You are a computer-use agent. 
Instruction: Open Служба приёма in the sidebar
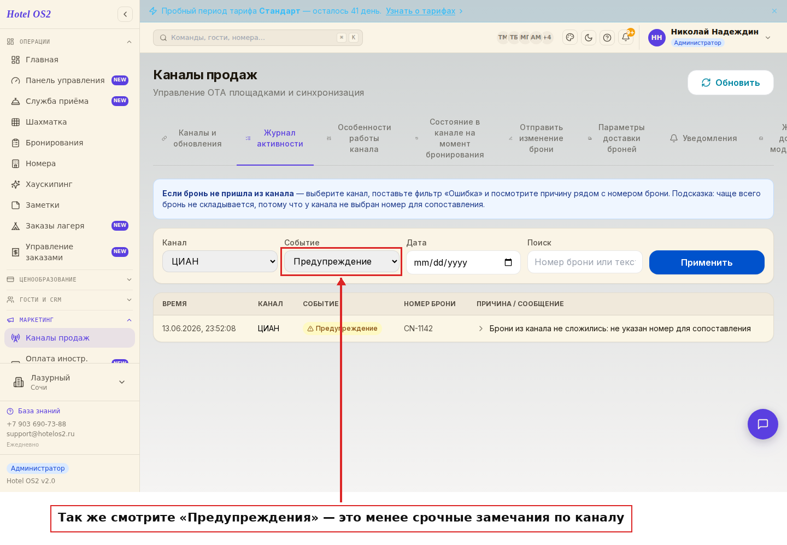click(x=69, y=101)
